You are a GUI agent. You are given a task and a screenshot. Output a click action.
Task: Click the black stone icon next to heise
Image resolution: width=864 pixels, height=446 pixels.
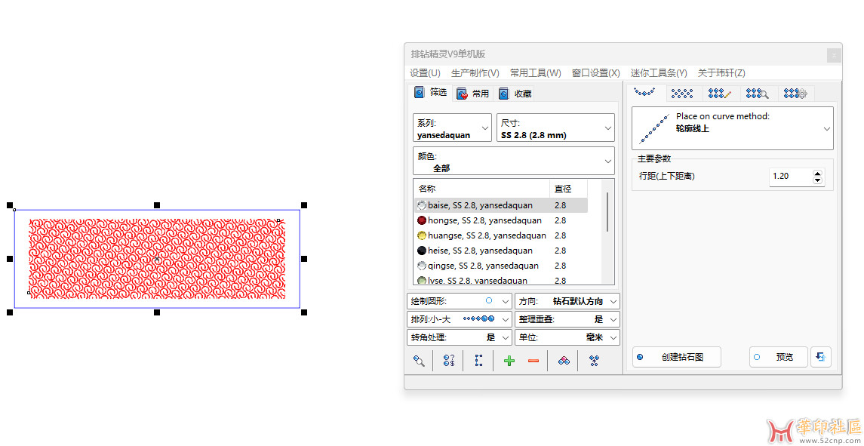click(422, 251)
